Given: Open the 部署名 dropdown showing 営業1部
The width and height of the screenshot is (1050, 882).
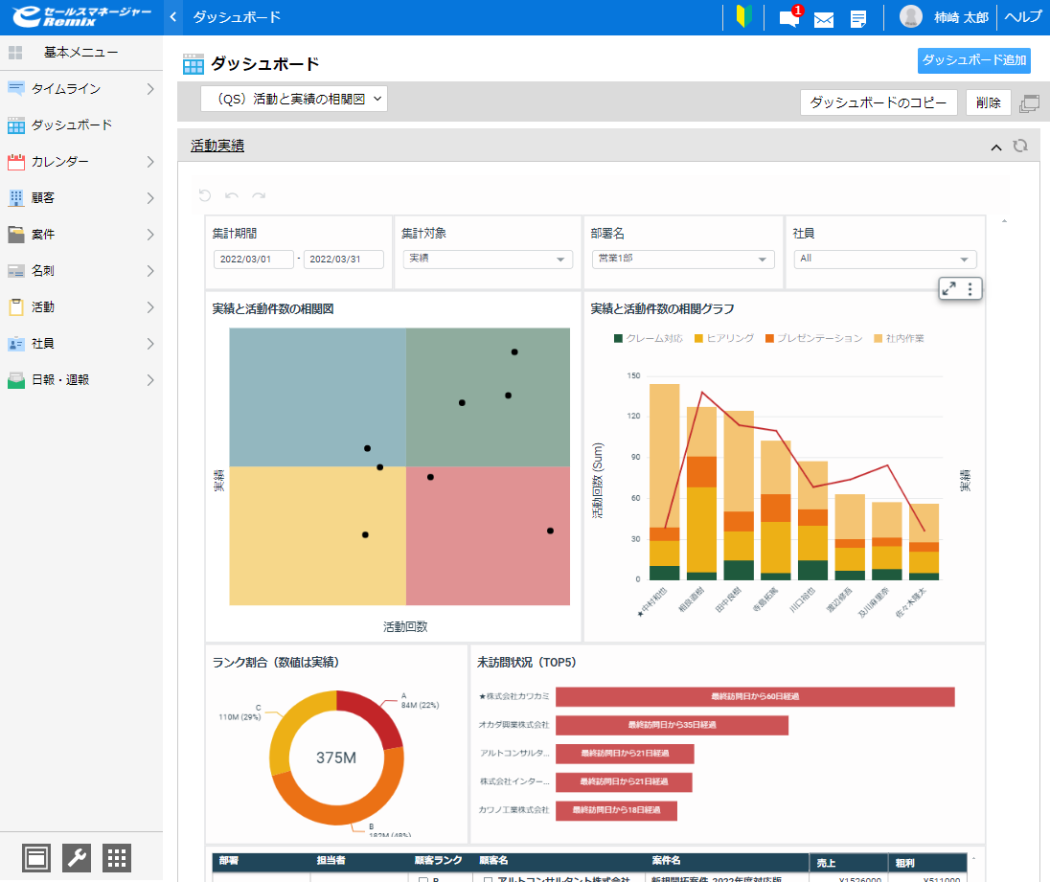Looking at the screenshot, I should [683, 259].
